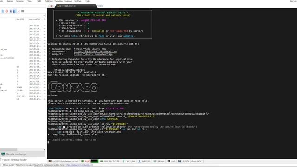Click the website link in the MobaXterm banner
The height and width of the screenshot is (167, 297).
(129, 36)
